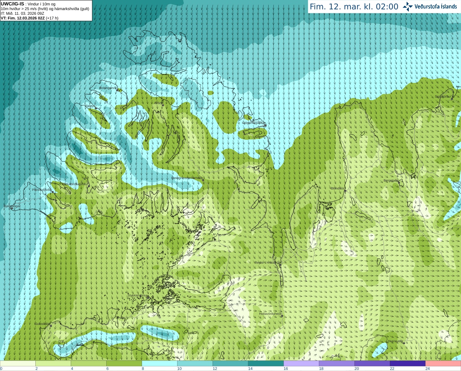
Task: Click the dark indigo 22–24 m/s legend swatch
Action: 408,363
